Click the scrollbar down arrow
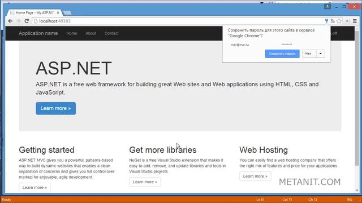This screenshot has height=203, width=362. pyautogui.click(x=357, y=191)
